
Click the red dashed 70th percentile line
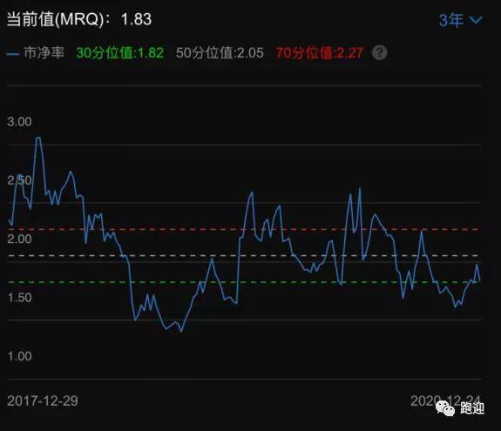[243, 229]
